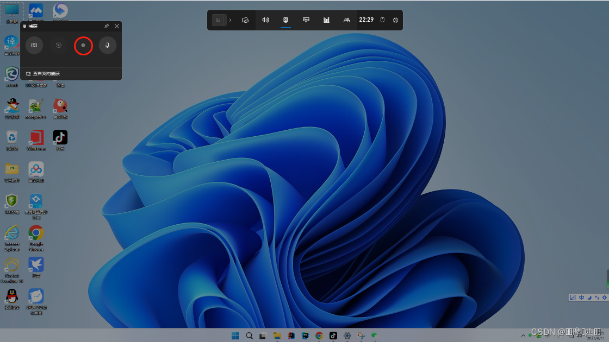Open the Game Bar widget menu icon
This screenshot has height=342, width=609.
click(245, 20)
